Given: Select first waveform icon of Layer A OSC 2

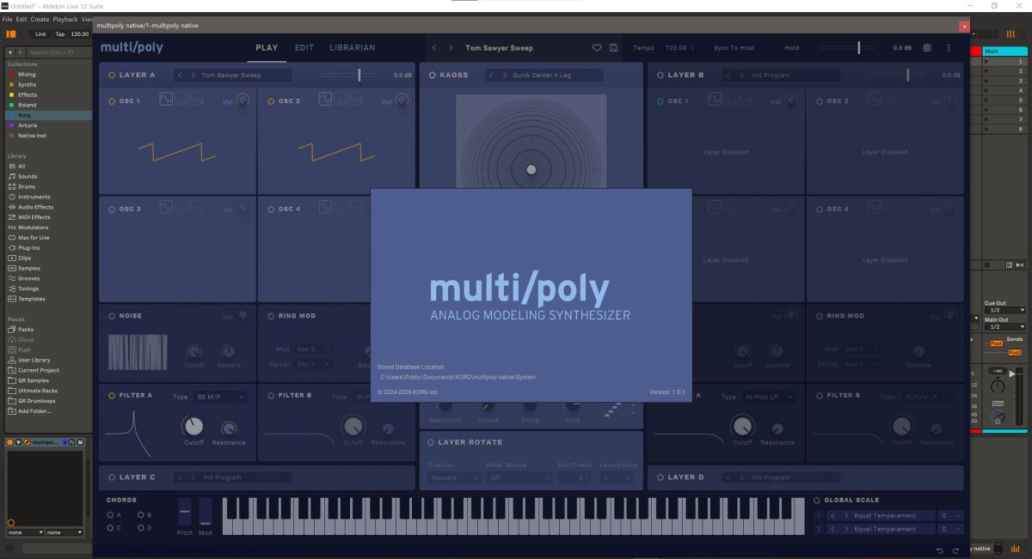Looking at the screenshot, I should (x=325, y=100).
